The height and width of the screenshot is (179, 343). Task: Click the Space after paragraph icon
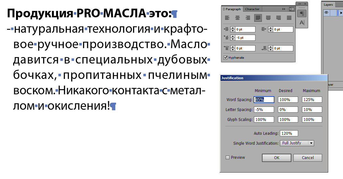(x=264, y=48)
